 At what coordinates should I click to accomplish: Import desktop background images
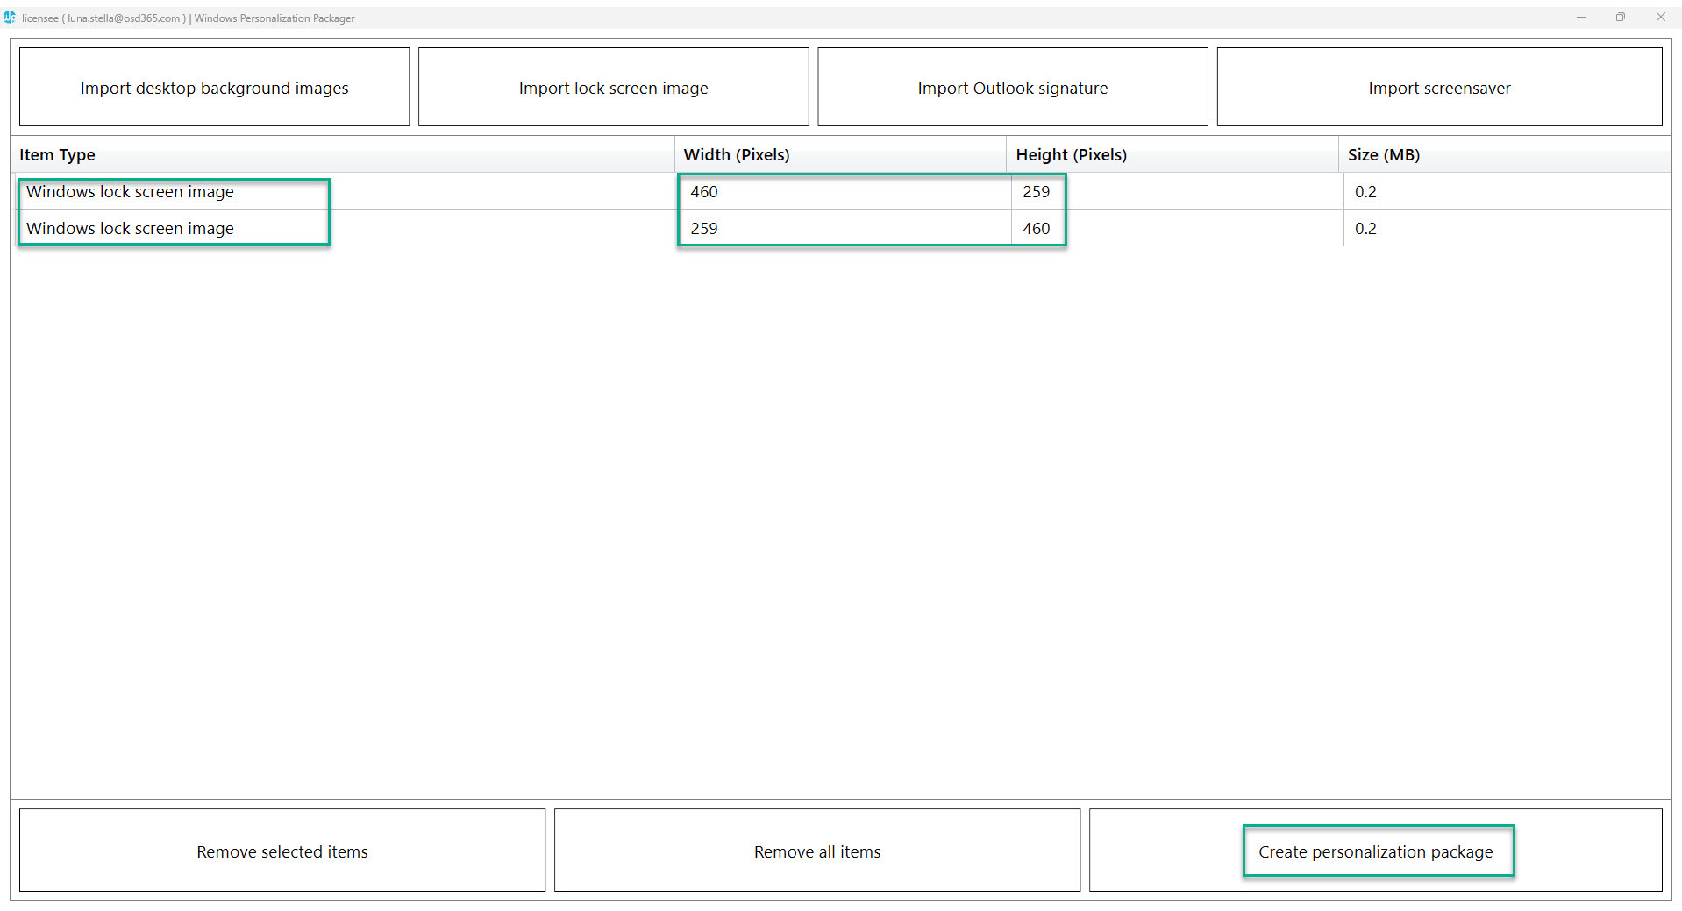(x=213, y=87)
